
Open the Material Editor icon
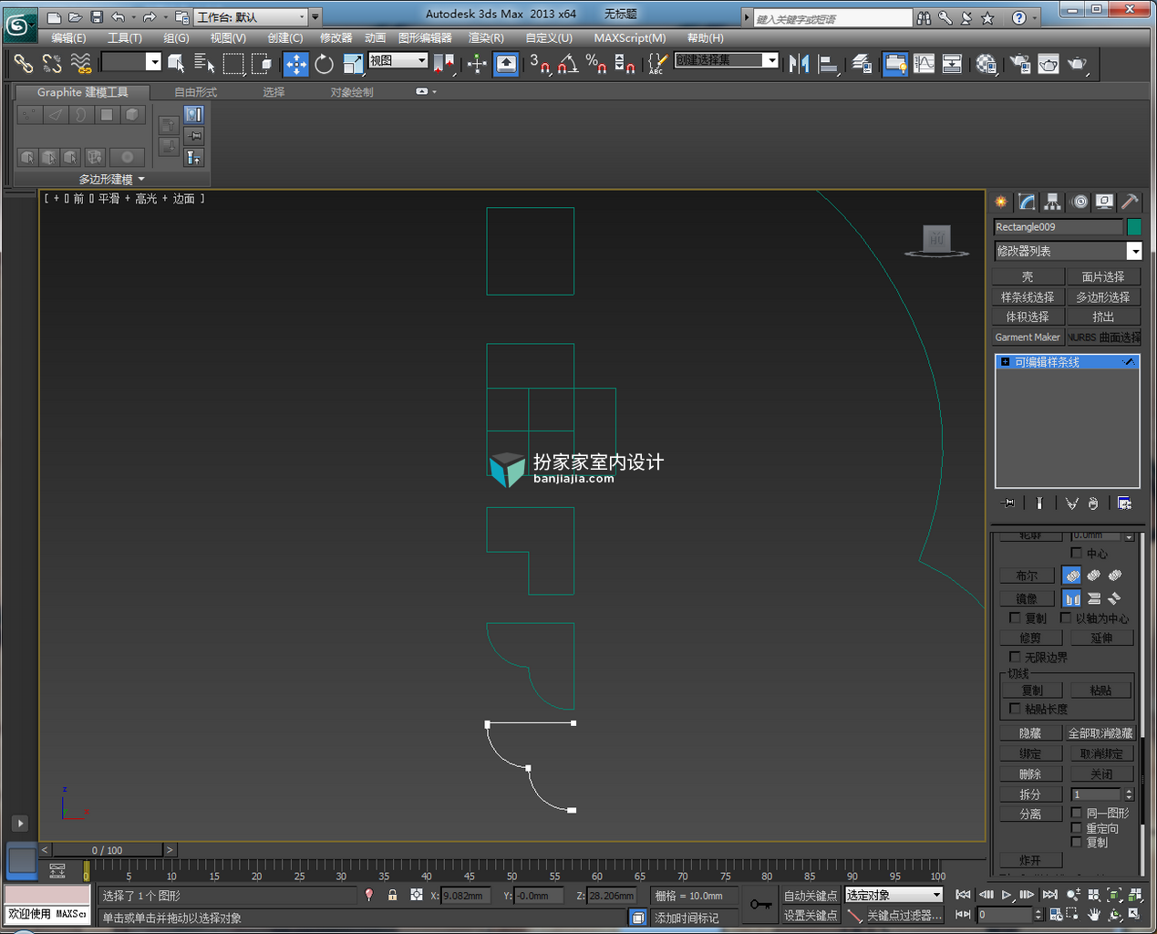coord(986,63)
